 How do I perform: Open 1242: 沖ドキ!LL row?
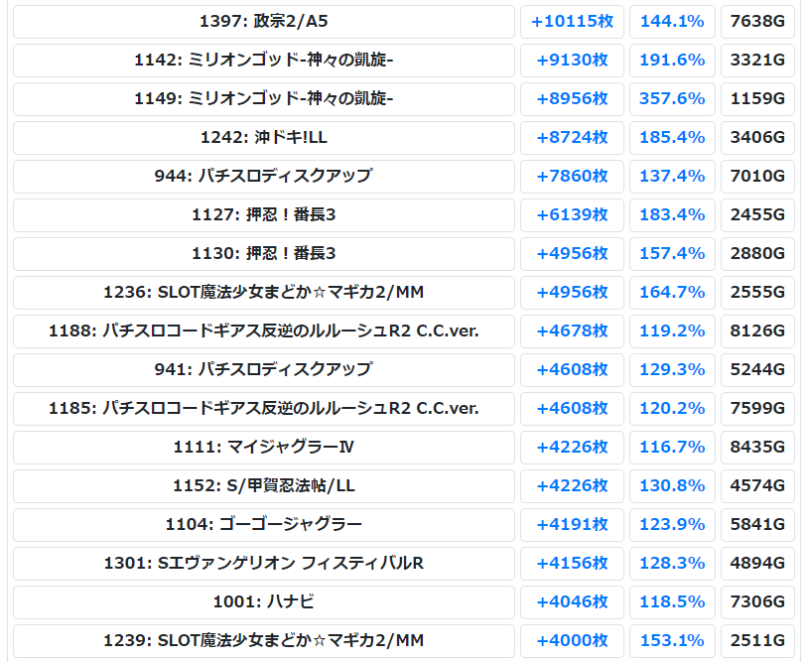pyautogui.click(x=264, y=138)
